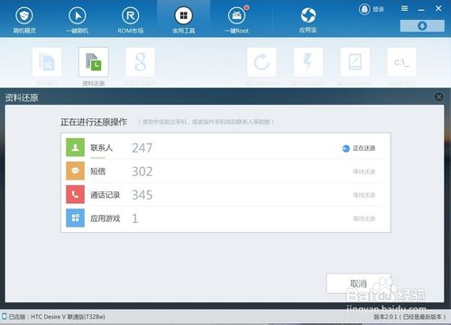Click the 联系人 count 247
Viewport: 451px width, 325px height.
pyautogui.click(x=142, y=148)
